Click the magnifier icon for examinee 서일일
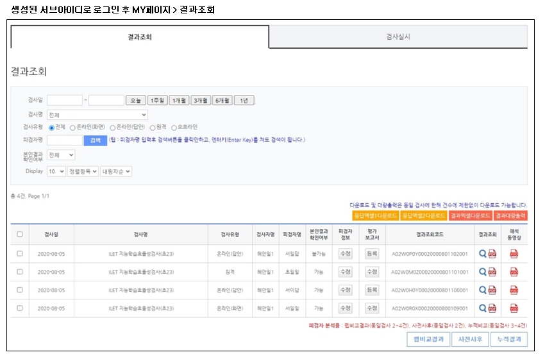The image size is (545, 359). tap(483, 308)
